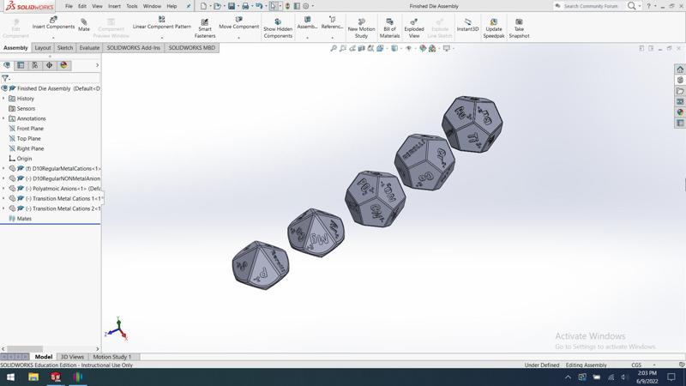This screenshot has width=686, height=386.
Task: Expand manager pane tabs chevron arrow
Action: point(97,65)
